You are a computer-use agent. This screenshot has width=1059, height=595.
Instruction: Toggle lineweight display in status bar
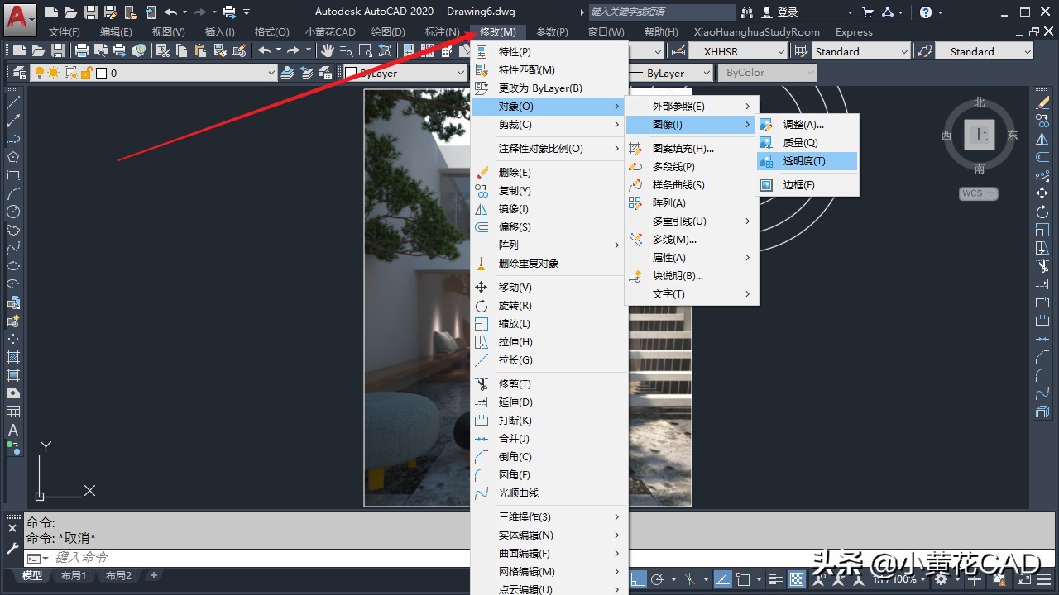(x=775, y=579)
